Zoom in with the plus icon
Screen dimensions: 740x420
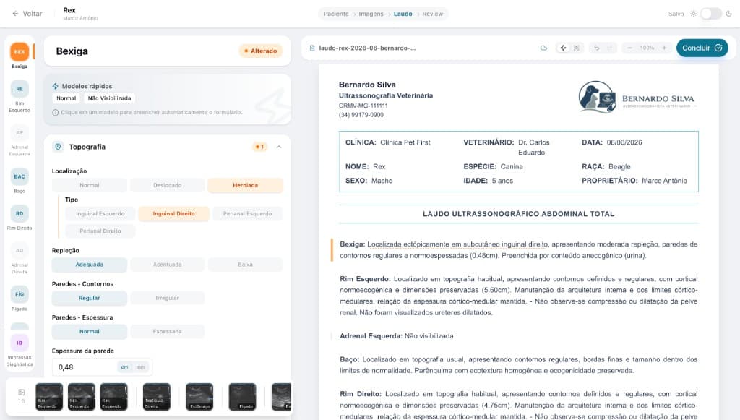pyautogui.click(x=664, y=48)
